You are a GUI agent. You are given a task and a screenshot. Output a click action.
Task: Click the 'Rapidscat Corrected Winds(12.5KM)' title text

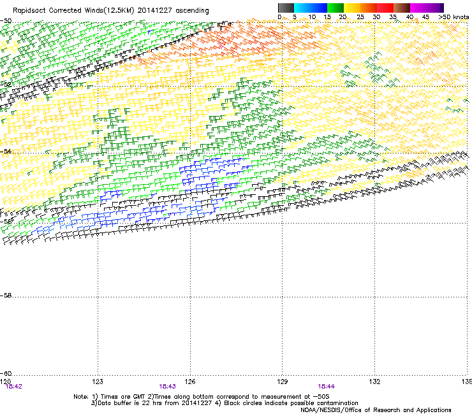pyautogui.click(x=73, y=11)
